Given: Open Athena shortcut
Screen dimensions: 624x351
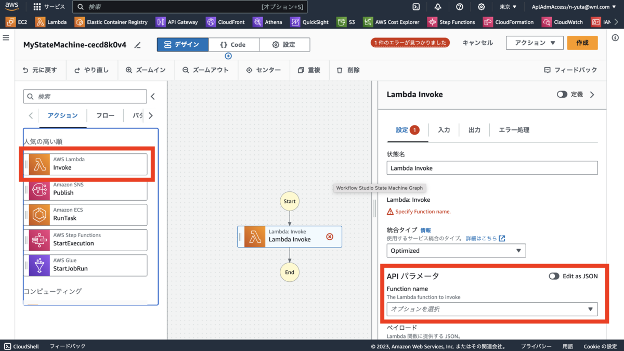Looking at the screenshot, I should (268, 22).
